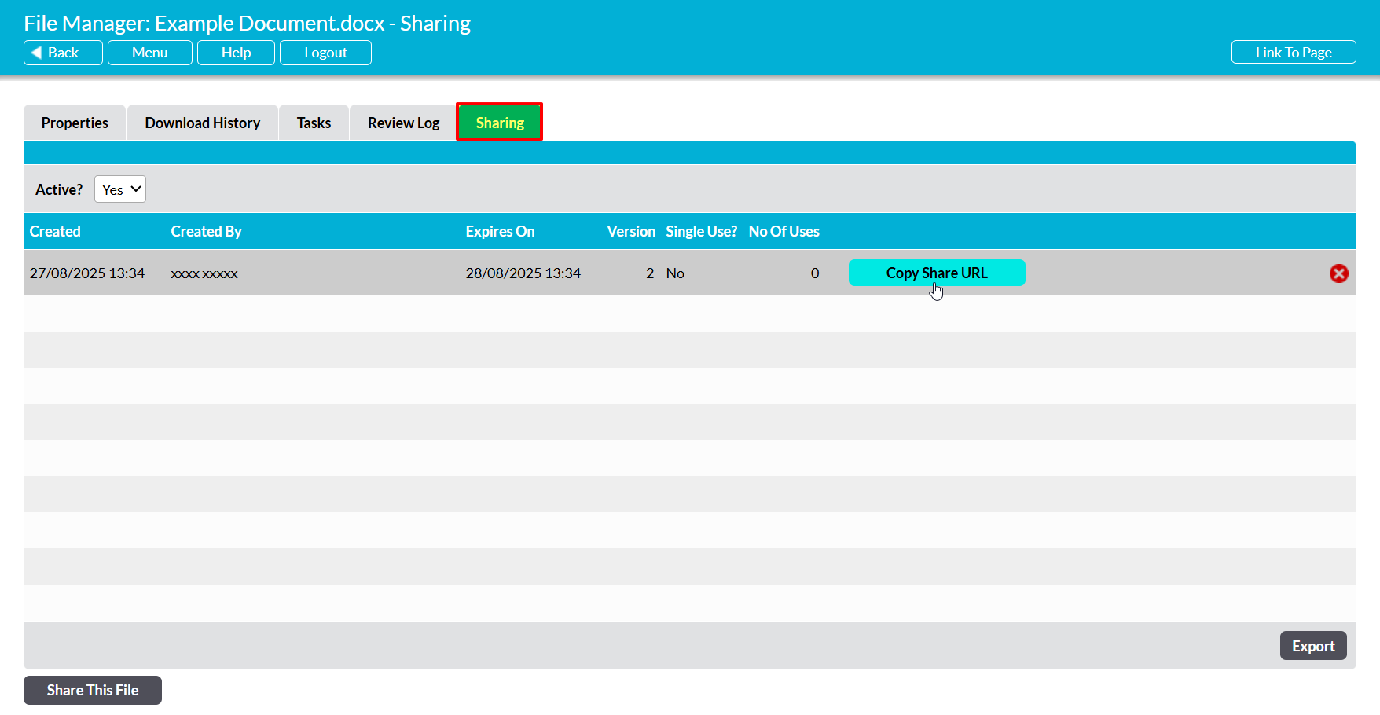Click the Link To Page button
Screen dimensions: 1380x715
tap(1293, 53)
